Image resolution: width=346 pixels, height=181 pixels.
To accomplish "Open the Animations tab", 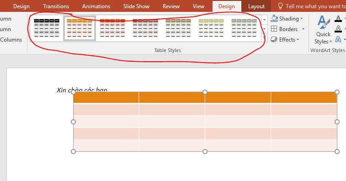I will (96, 6).
